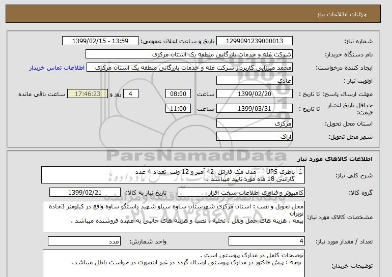Click price validity date 1399/03/31
This screenshot has height=277, width=392.
tap(255, 109)
